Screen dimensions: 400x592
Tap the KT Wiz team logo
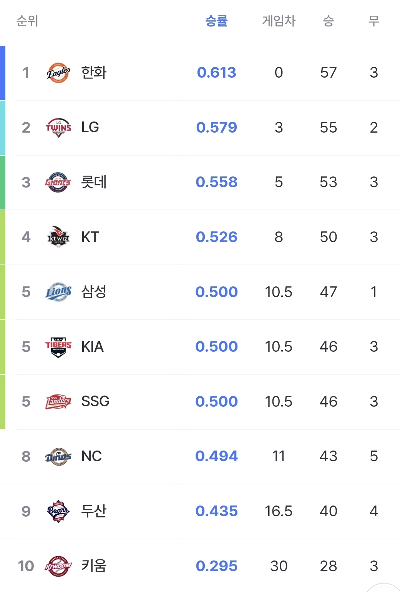point(58,237)
